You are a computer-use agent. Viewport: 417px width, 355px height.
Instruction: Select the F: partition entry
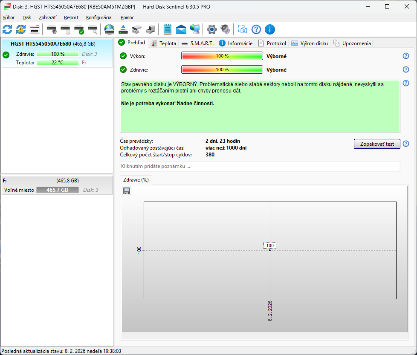pyautogui.click(x=57, y=185)
